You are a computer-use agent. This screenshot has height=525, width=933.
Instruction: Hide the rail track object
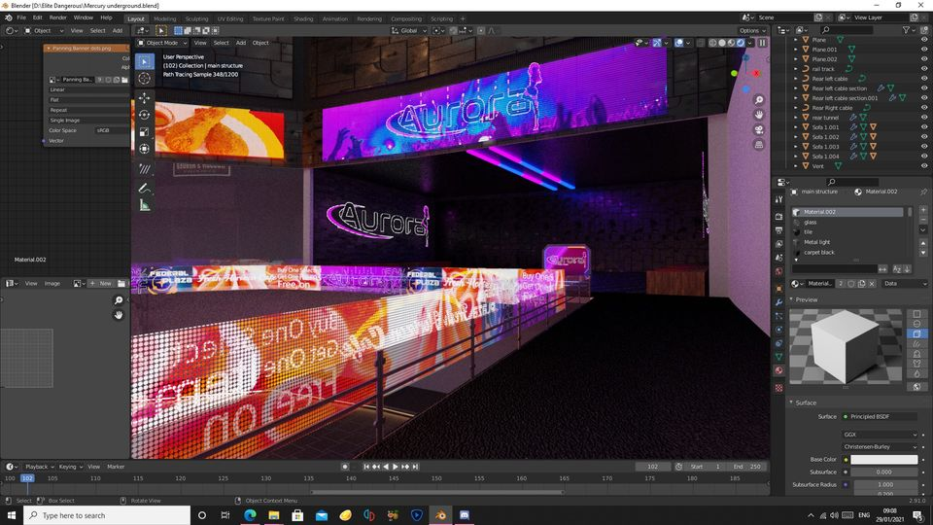click(924, 69)
